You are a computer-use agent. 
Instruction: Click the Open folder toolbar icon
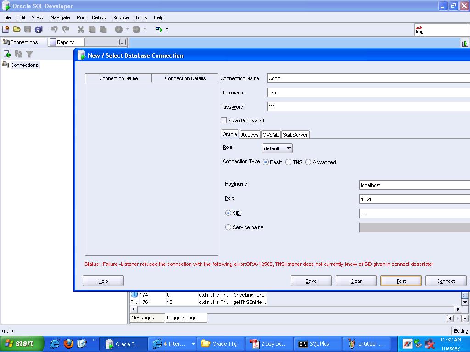click(x=17, y=29)
